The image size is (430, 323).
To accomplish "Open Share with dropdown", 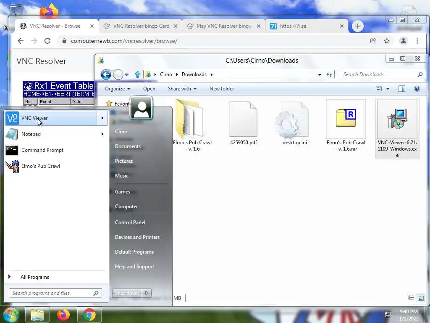I will [182, 89].
